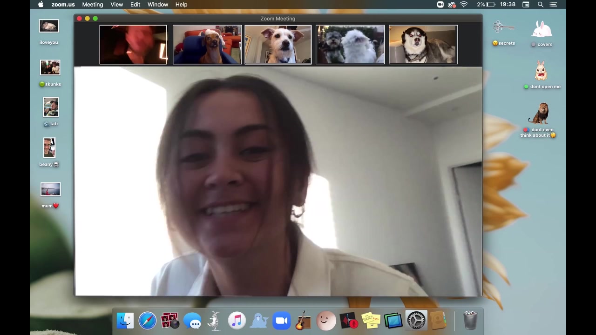Open the Meeting menu
The height and width of the screenshot is (335, 596).
93,5
